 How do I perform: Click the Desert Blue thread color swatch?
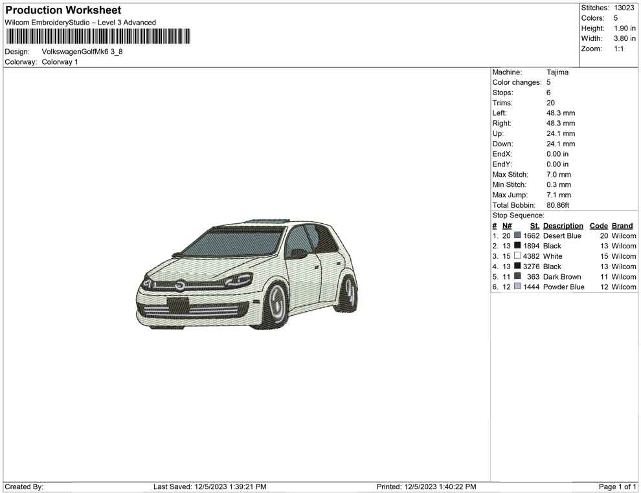517,236
